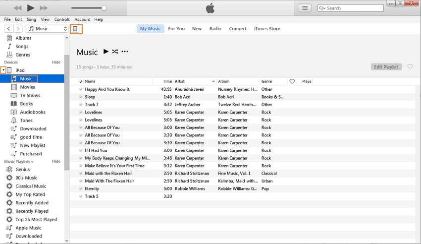Uncheck the Eternity song checkbox

[81, 188]
